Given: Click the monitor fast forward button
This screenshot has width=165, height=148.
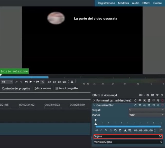Looking at the screenshot, I should coord(38,82).
